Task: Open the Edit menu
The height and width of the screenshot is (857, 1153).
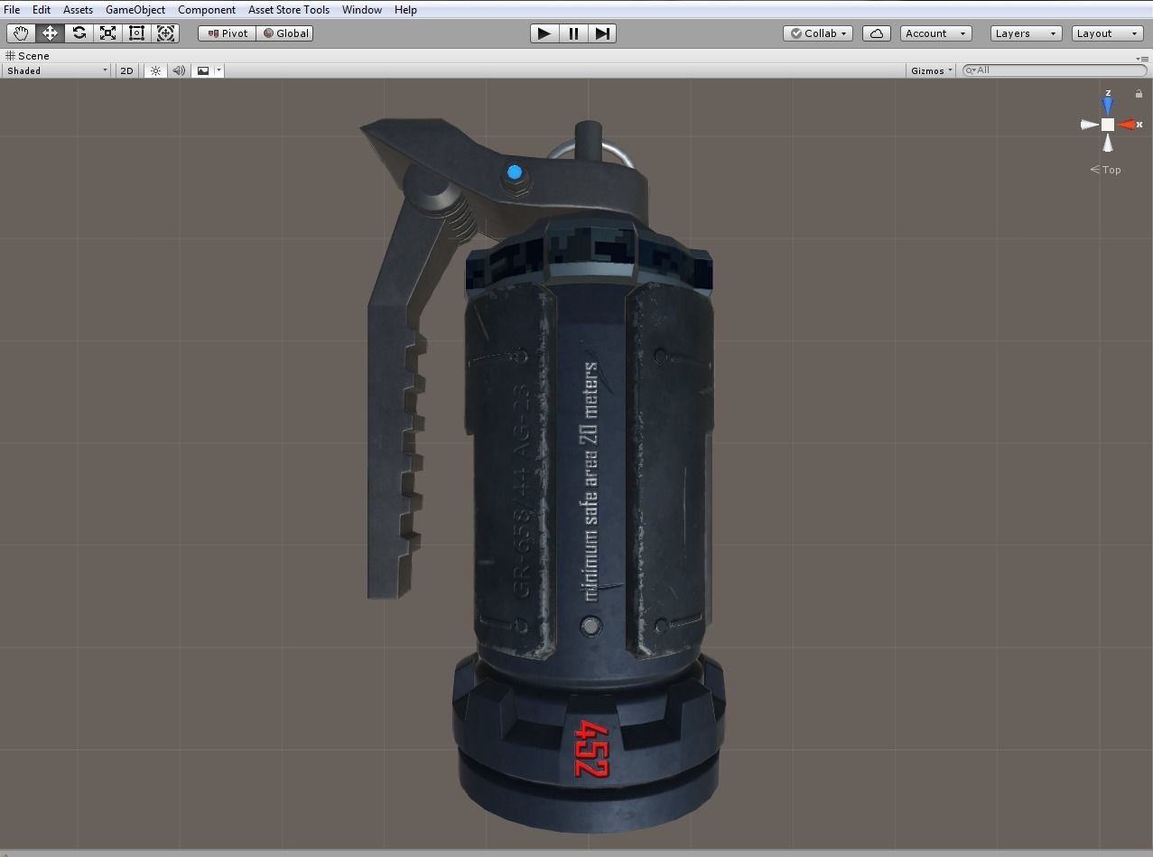Action: [x=42, y=9]
